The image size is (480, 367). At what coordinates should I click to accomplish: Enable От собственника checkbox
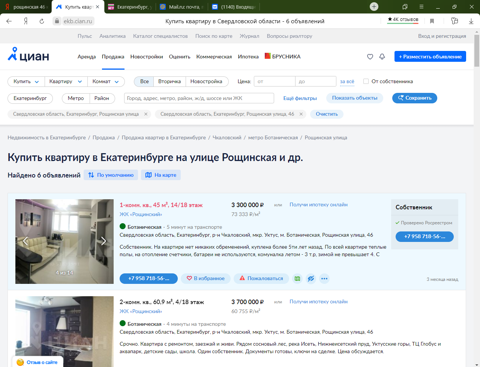(366, 81)
